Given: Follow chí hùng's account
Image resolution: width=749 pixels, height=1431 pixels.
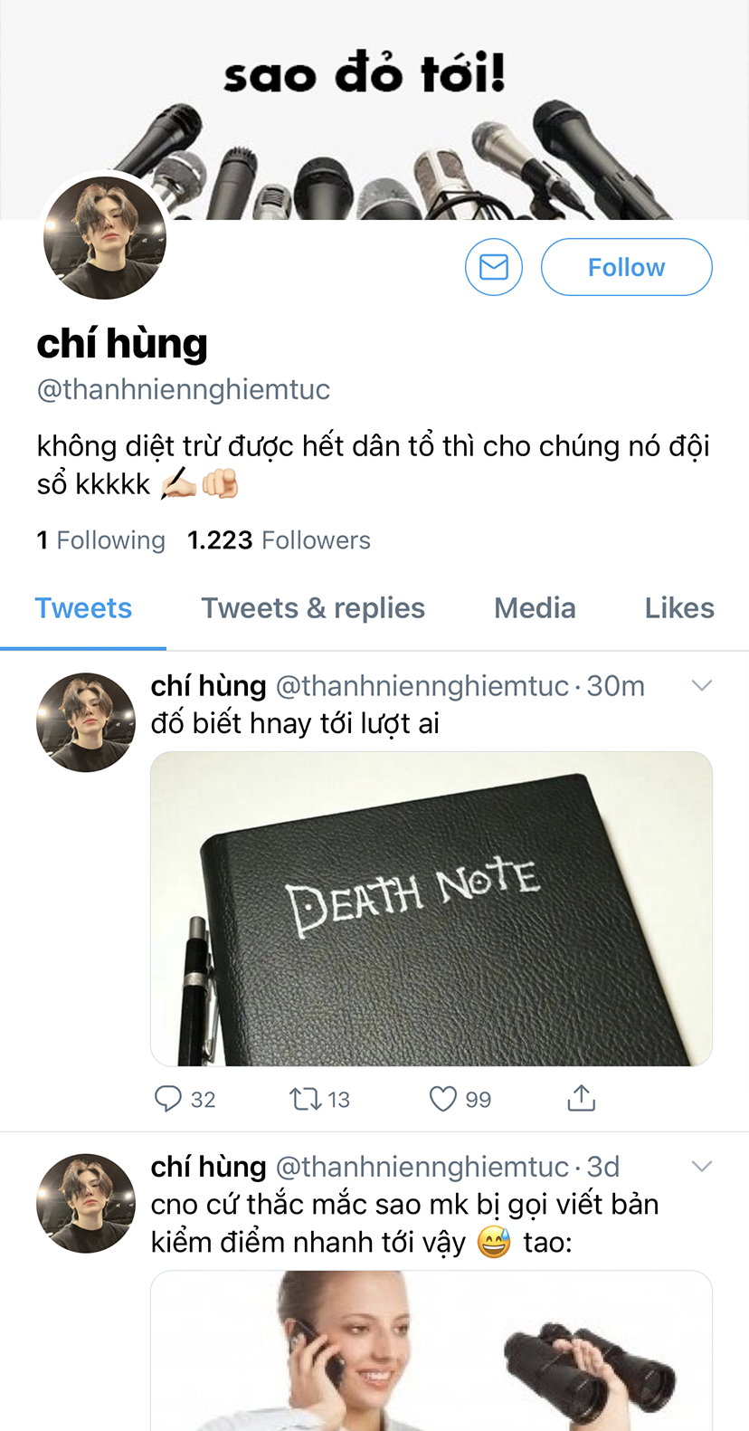Looking at the screenshot, I should (627, 267).
